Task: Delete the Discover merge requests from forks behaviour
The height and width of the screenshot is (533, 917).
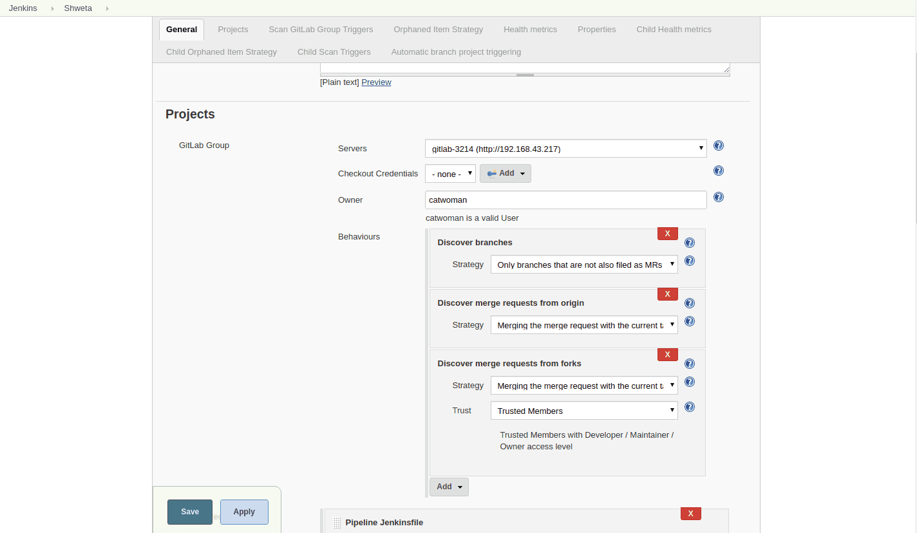Action: (667, 354)
